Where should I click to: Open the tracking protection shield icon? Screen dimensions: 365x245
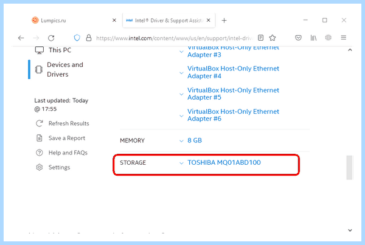[77, 38]
